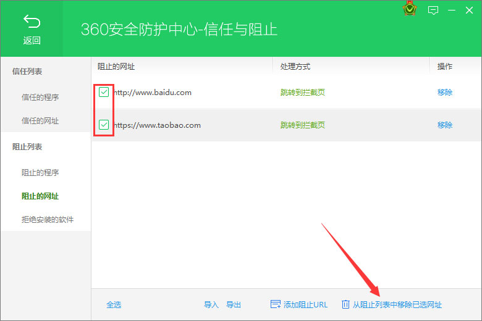The height and width of the screenshot is (321, 482).
Task: Click 全选 to select all URLs
Action: [x=114, y=304]
